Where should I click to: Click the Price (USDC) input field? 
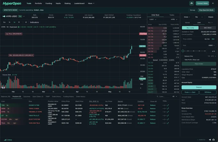pyautogui.click(x=199, y=39)
